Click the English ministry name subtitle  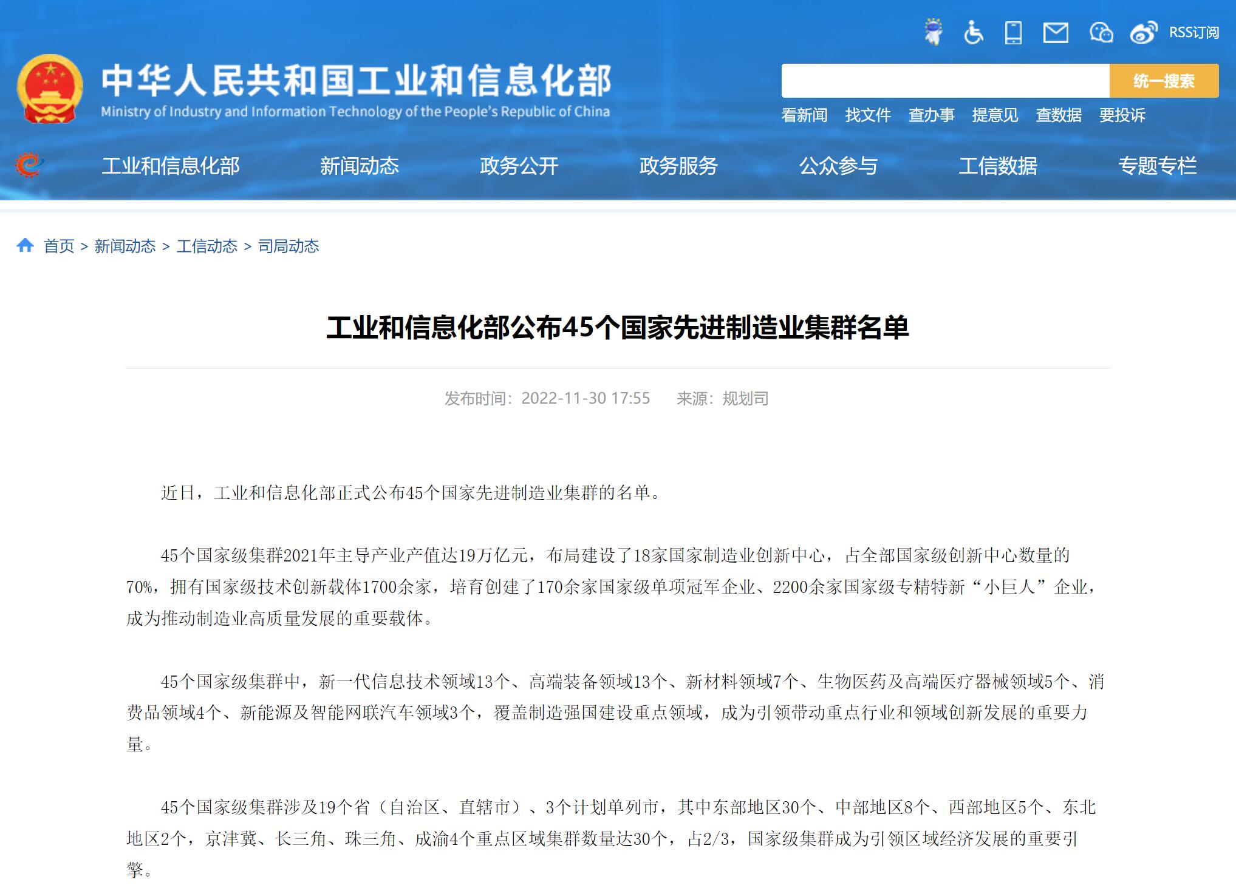[355, 112]
